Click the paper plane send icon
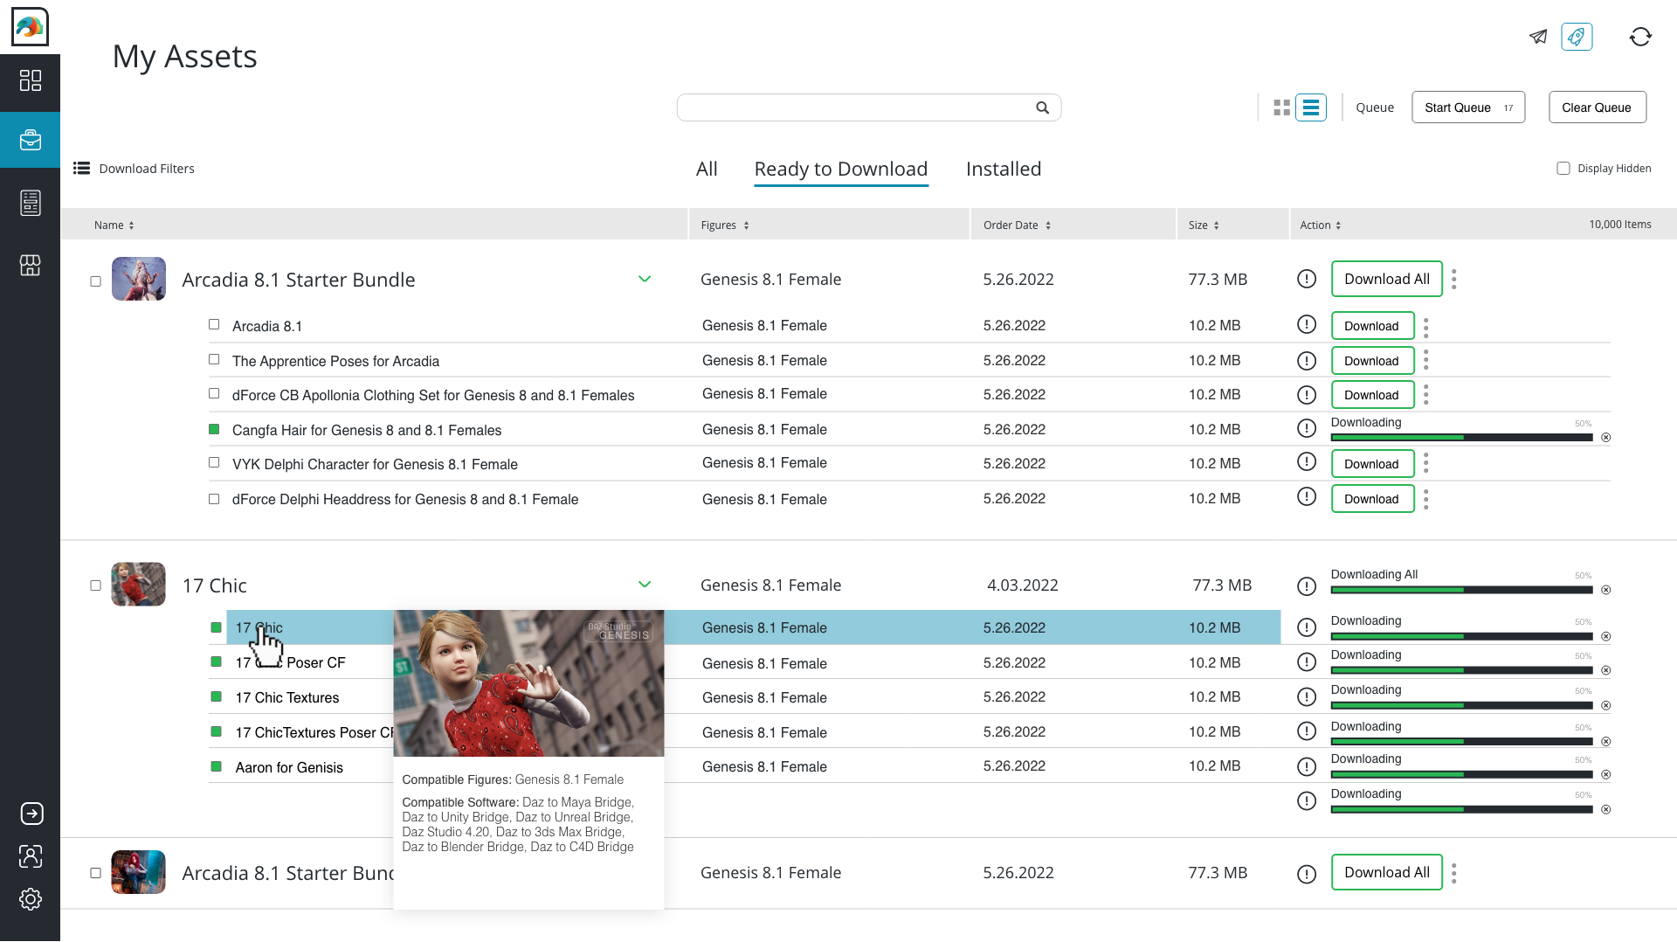 (x=1538, y=37)
